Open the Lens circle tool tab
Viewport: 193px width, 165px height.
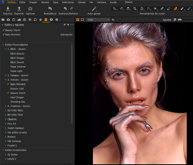14,20
